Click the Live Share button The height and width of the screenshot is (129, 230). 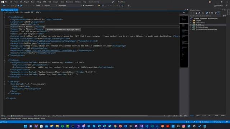click(218, 6)
